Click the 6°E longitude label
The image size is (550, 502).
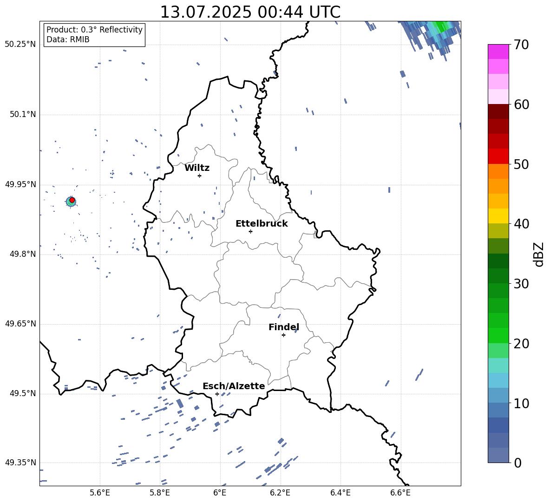[220, 493]
